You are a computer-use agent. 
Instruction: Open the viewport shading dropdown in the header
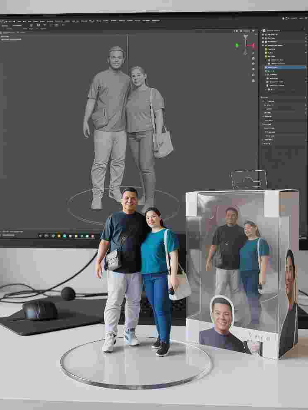point(253,31)
